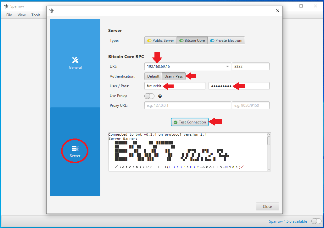Click the masked password field

click(x=239, y=86)
